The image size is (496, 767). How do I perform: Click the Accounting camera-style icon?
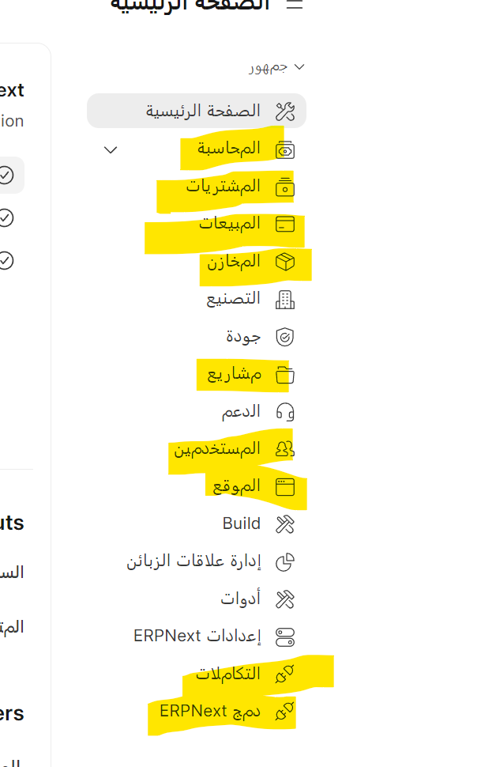(x=285, y=150)
